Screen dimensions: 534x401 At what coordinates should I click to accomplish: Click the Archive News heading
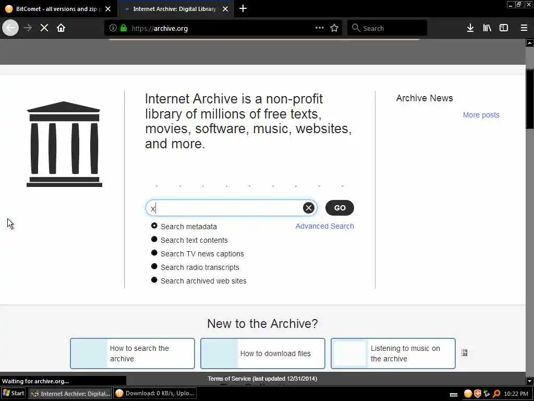[424, 98]
